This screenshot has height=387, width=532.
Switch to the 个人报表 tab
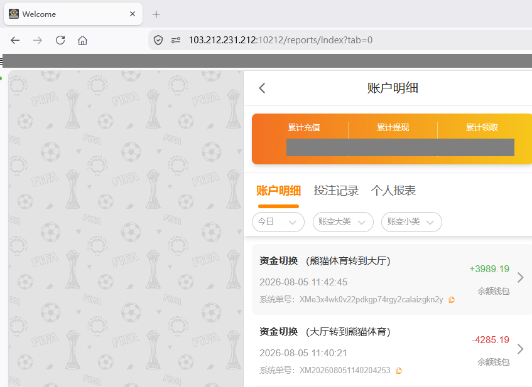[x=393, y=191]
